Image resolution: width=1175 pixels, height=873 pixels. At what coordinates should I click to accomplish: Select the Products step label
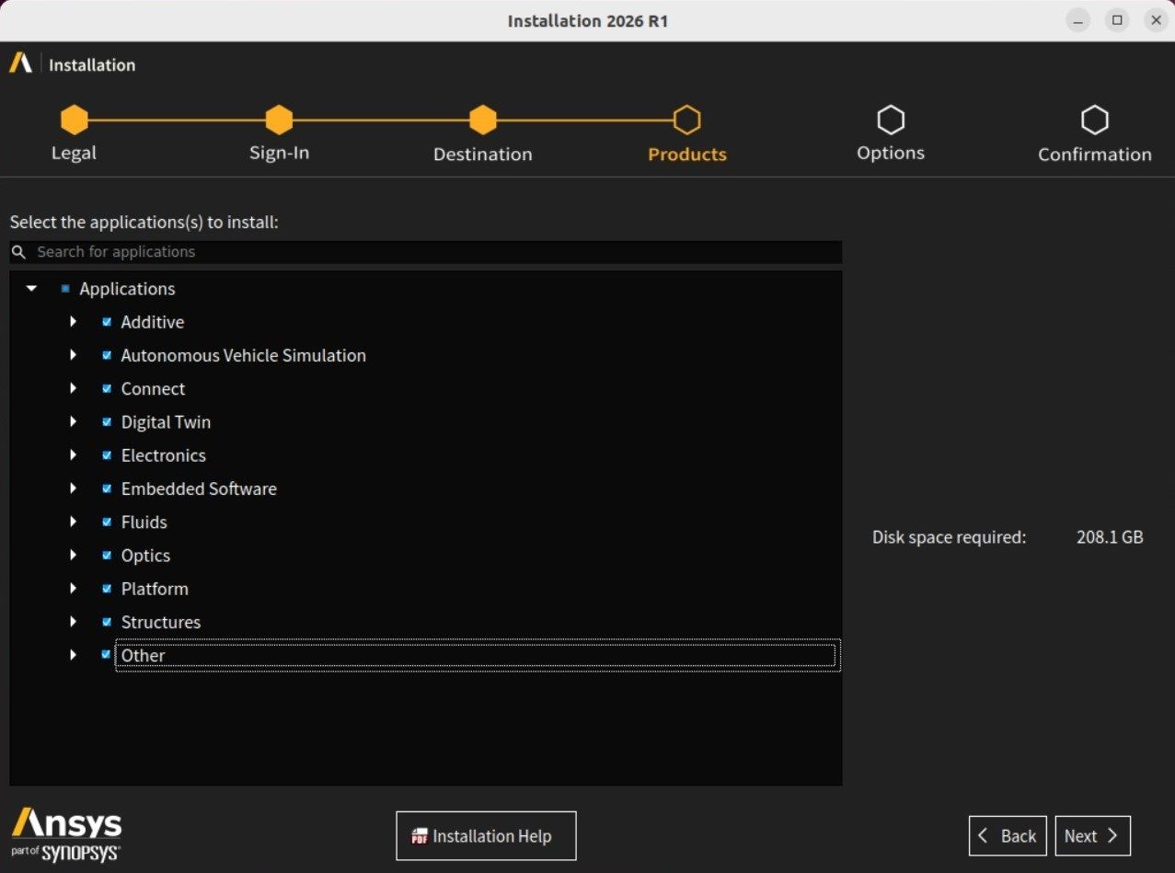[686, 155]
